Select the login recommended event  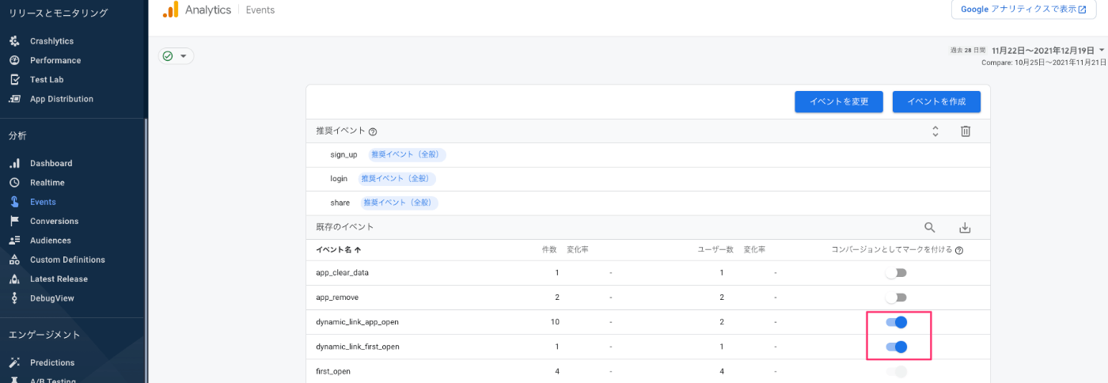[340, 180]
